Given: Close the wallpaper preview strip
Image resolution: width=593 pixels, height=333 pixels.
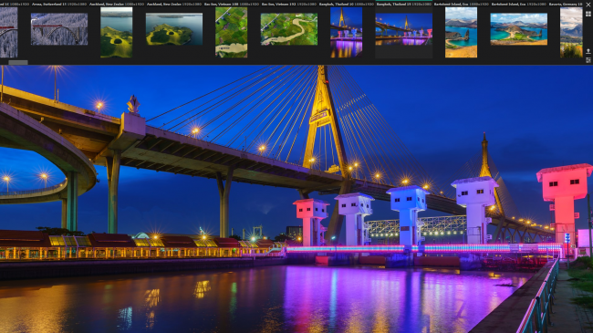Looking at the screenshot, I should coord(588,5).
